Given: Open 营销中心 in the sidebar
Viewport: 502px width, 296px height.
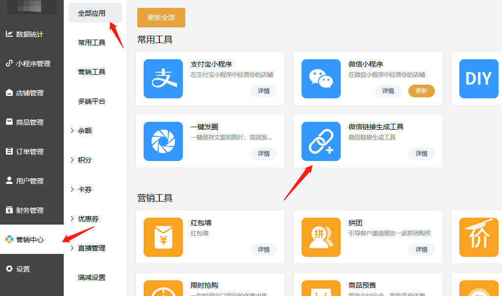Looking at the screenshot, I should click(x=32, y=239).
